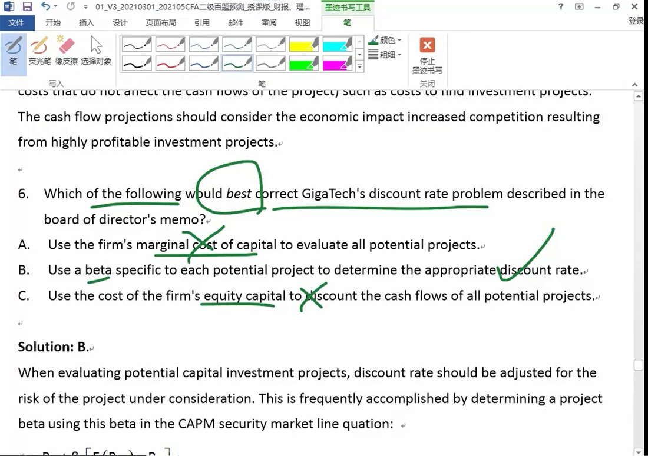Select the Highlighter (荧光笔) tool
The image size is (648, 456).
[39, 52]
